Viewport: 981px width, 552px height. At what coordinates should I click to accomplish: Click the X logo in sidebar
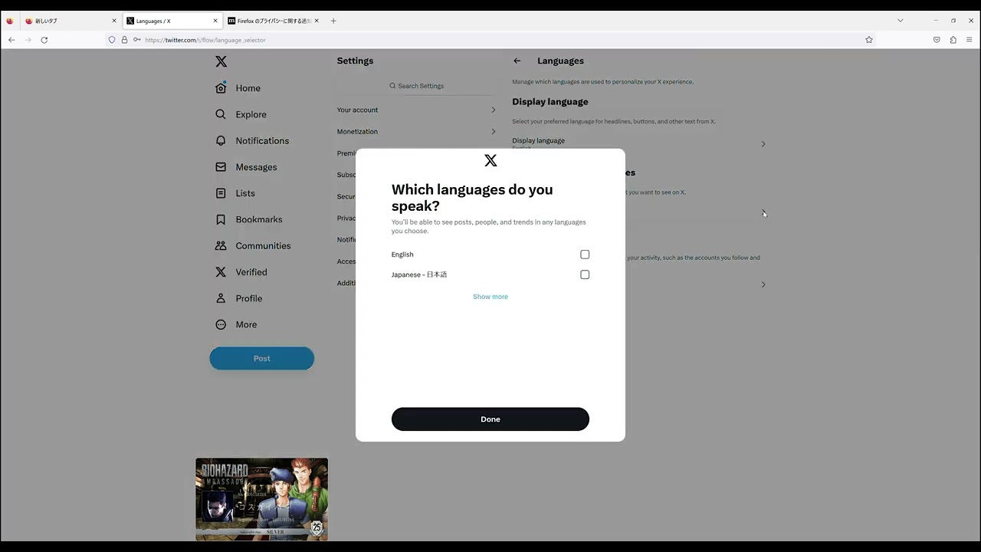(221, 61)
